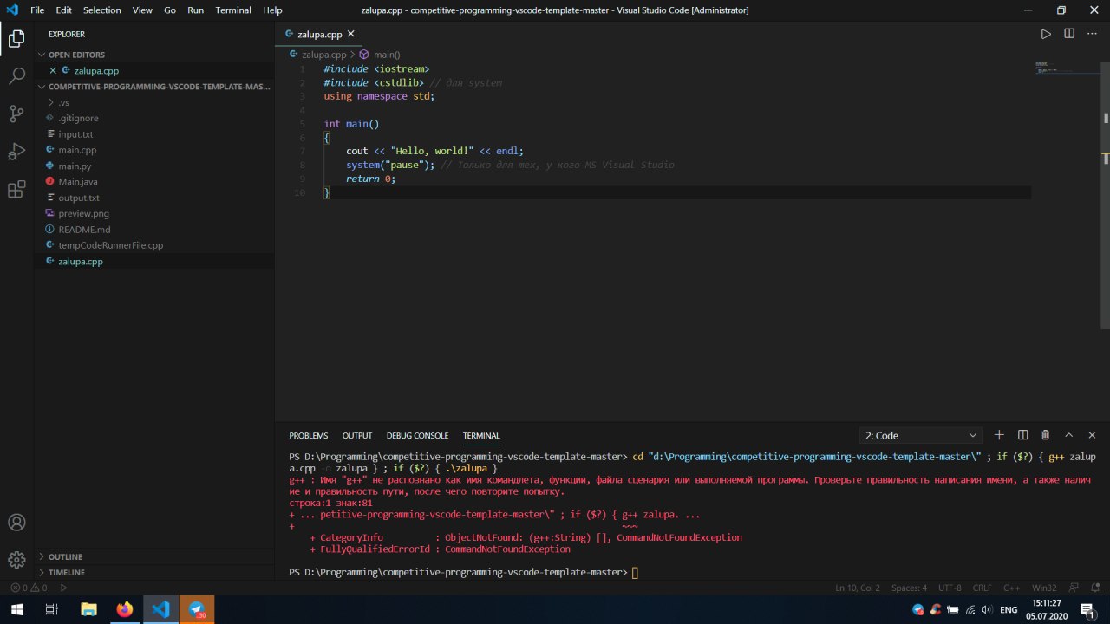This screenshot has height=624, width=1110.
Task: Open errors and warnings status indicator
Action: 28,588
